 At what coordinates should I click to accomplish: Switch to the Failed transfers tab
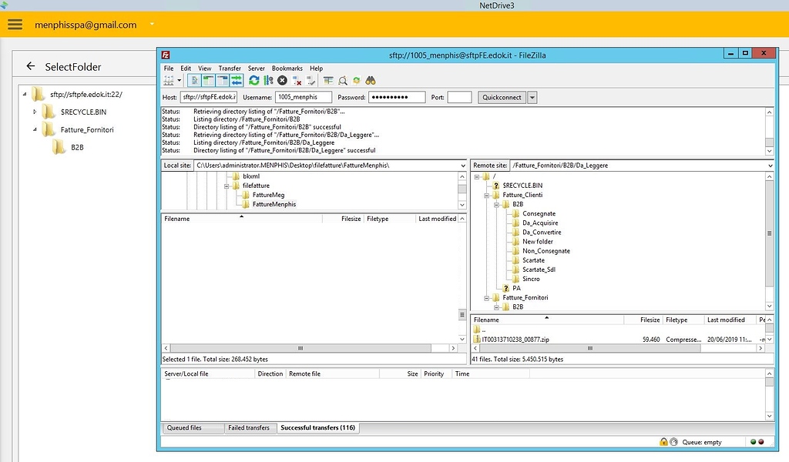pyautogui.click(x=250, y=427)
